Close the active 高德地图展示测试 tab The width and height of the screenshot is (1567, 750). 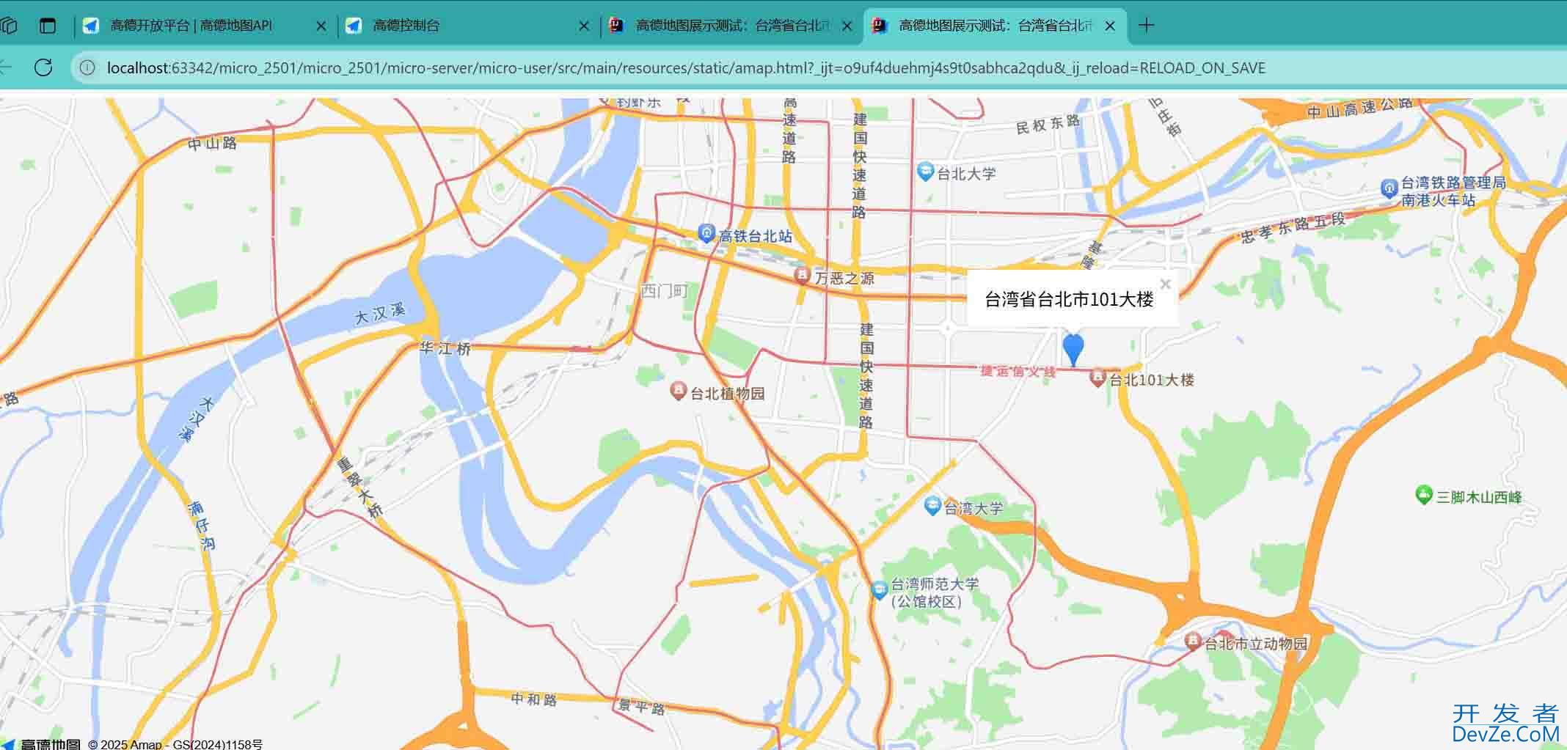[1110, 26]
